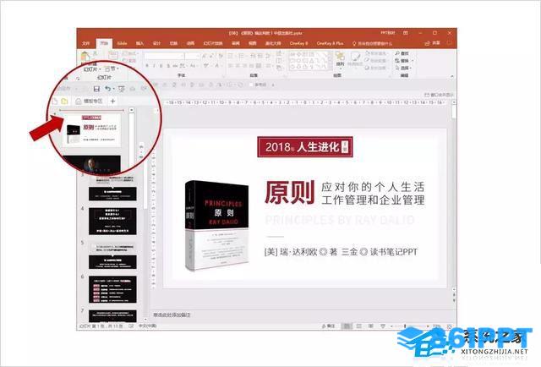Select the slide 6 thumbnail
The height and width of the screenshot is (367, 541).
(112, 289)
